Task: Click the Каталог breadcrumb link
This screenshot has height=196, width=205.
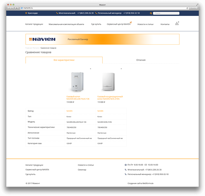Action: tap(36, 48)
